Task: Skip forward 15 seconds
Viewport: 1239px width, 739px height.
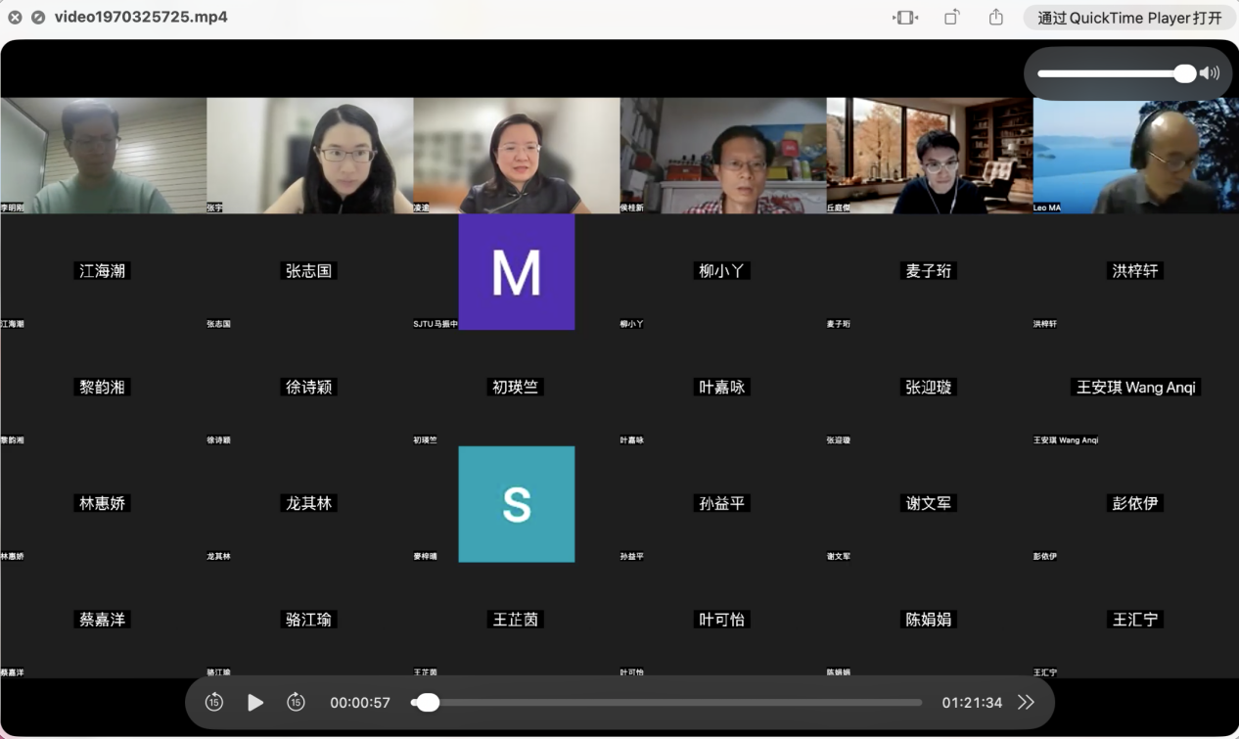Action: [296, 702]
